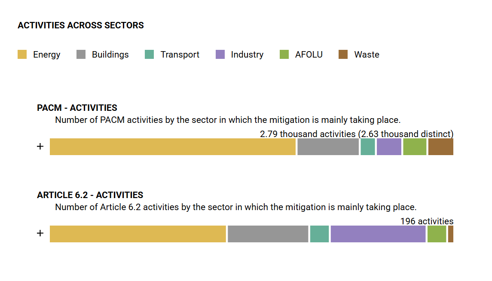Select the Buildings segment in PACM bar
This screenshot has width=492, height=281.
pos(328,147)
